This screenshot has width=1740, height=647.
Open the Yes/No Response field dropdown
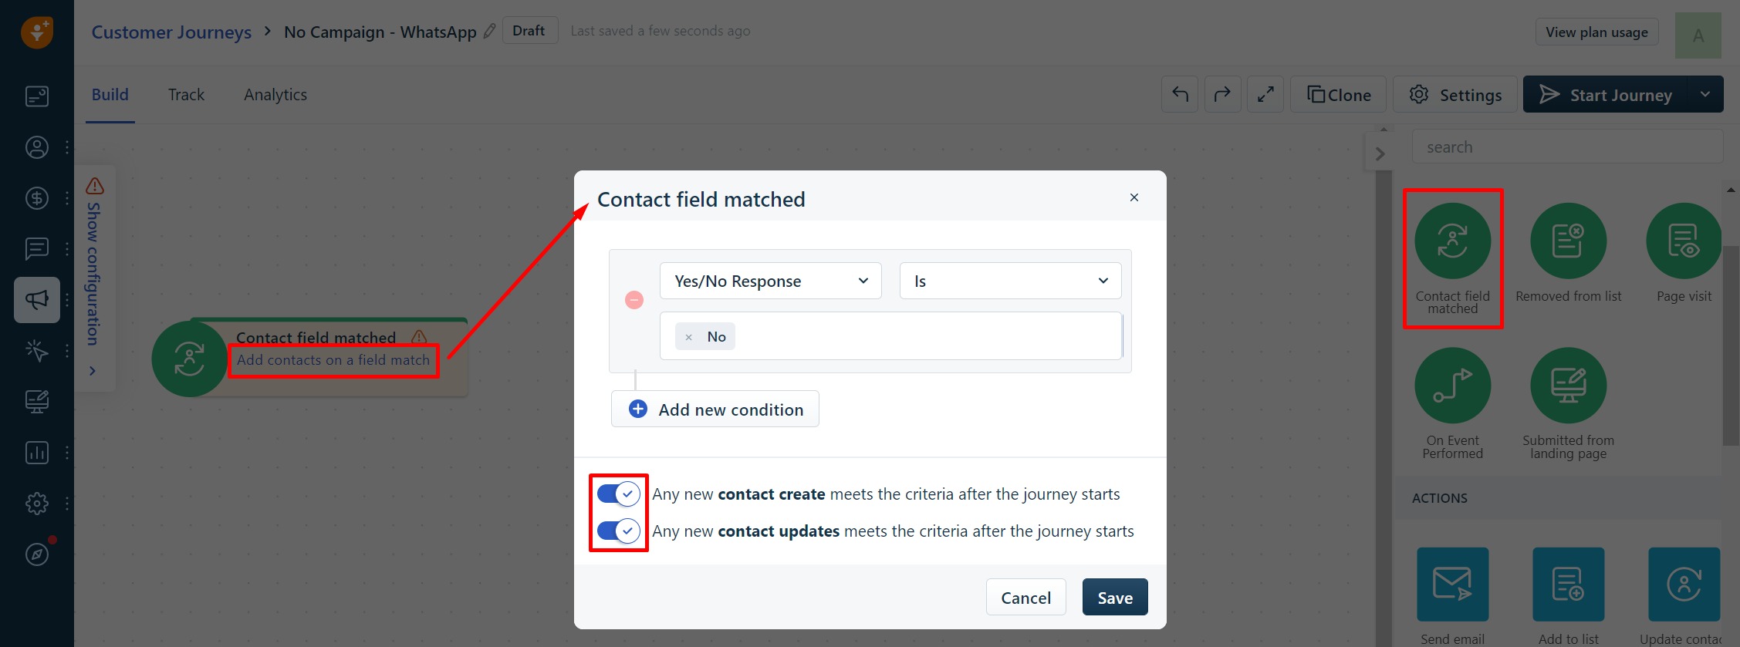(x=770, y=281)
